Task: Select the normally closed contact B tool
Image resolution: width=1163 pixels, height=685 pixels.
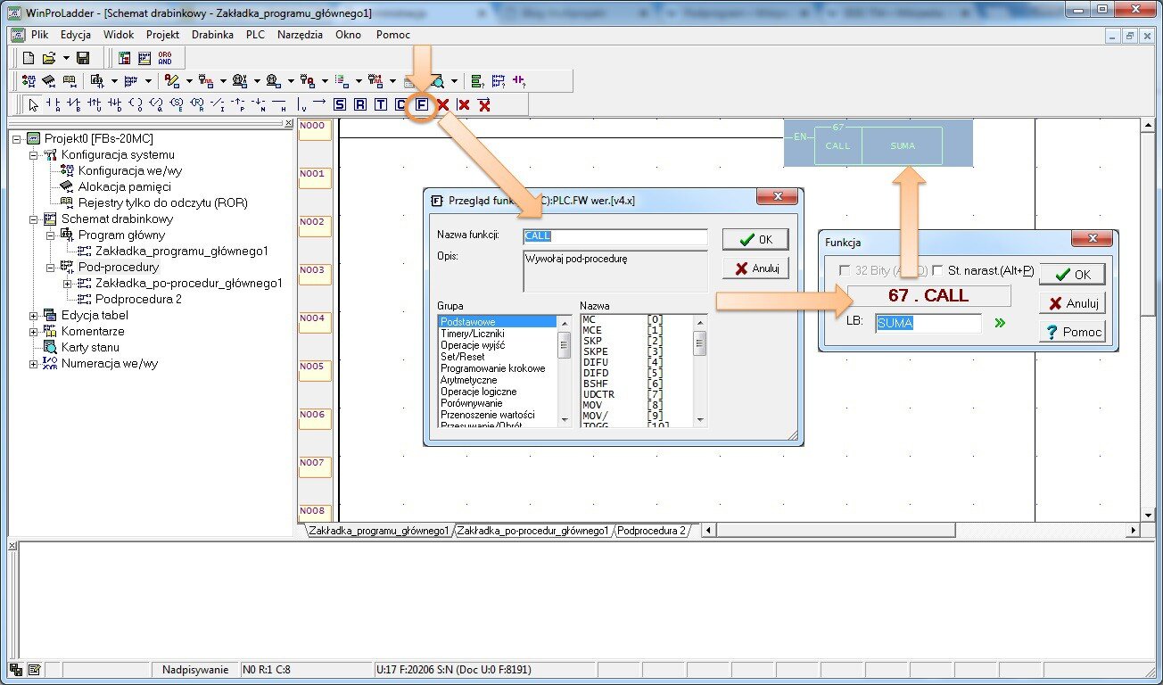Action: click(x=73, y=105)
